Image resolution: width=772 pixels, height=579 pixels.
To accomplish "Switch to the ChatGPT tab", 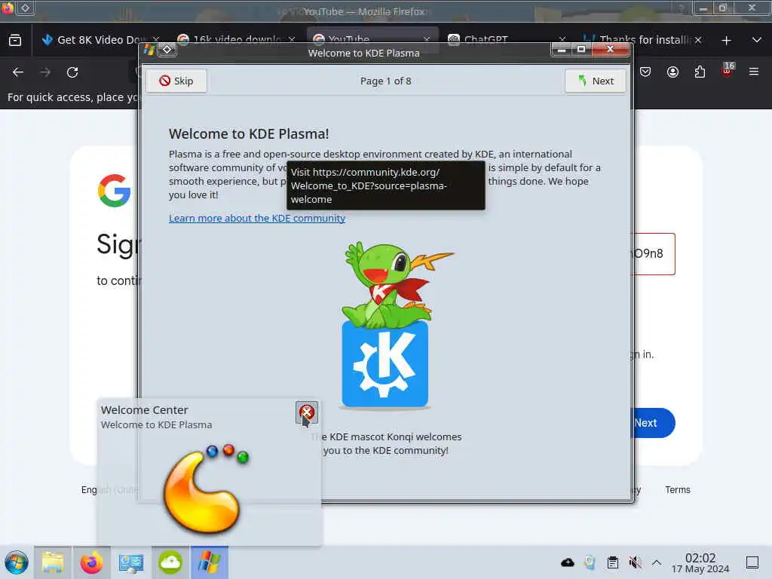I will pos(507,40).
